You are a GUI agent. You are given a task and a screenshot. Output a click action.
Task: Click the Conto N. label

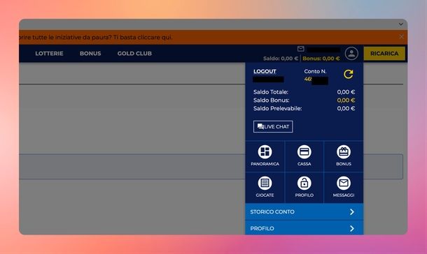point(315,71)
